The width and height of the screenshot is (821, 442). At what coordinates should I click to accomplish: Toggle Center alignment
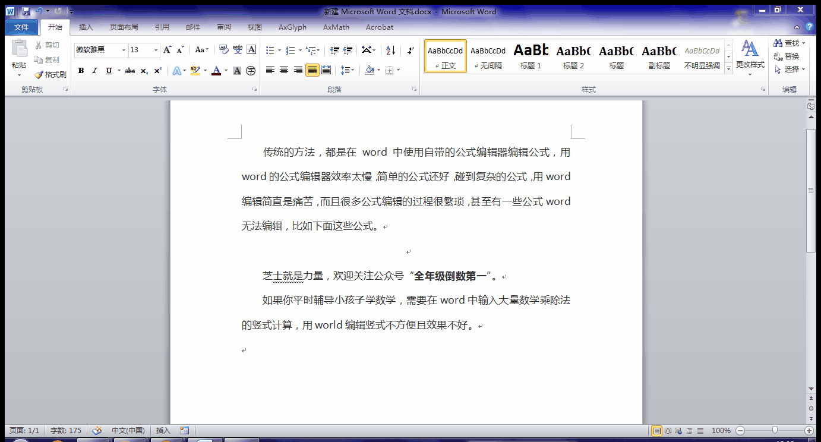click(284, 70)
